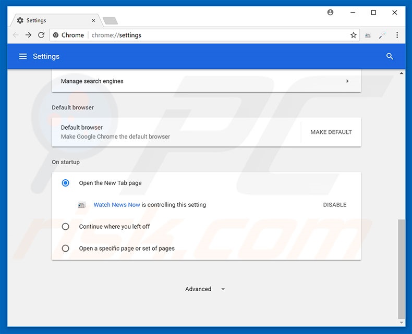Viewport: 412px width, 334px height.
Task: Close the Settings tab
Action: click(x=94, y=20)
